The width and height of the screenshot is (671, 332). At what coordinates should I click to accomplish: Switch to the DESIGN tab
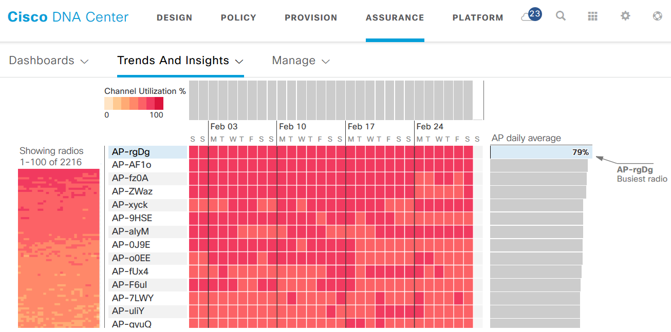175,17
